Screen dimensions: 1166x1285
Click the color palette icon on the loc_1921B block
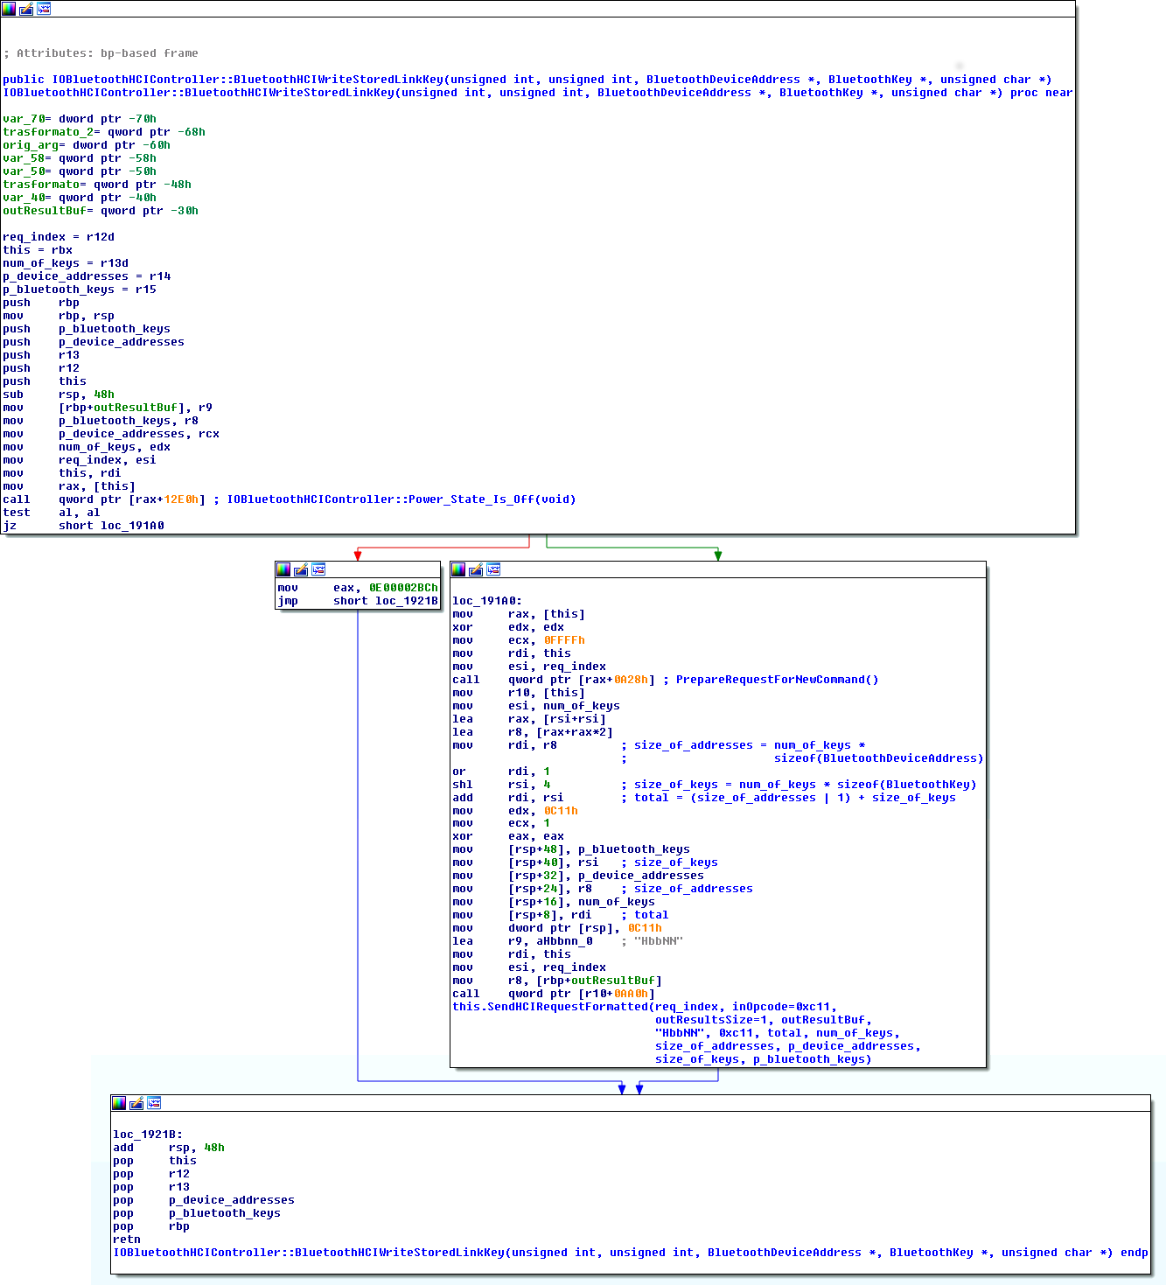click(x=119, y=1103)
